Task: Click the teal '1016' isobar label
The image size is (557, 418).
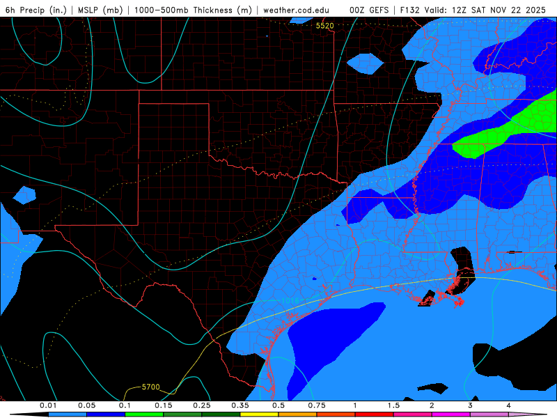Action: pyautogui.click(x=290, y=301)
